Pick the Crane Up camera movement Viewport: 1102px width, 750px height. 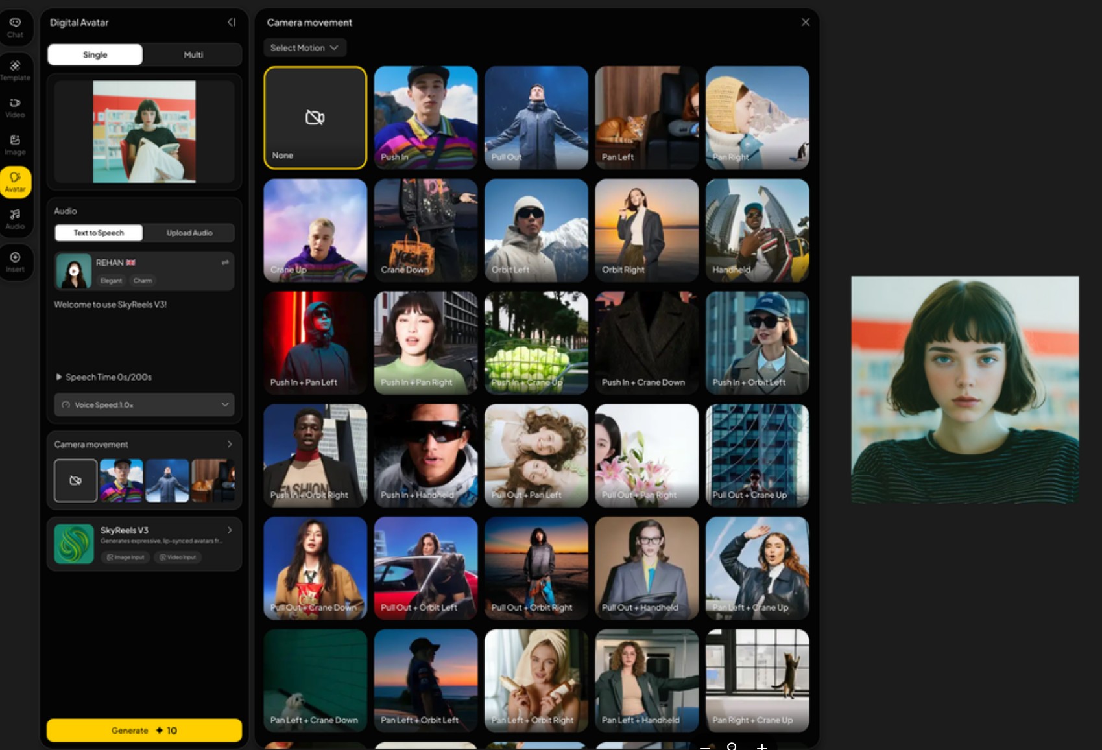coord(315,230)
